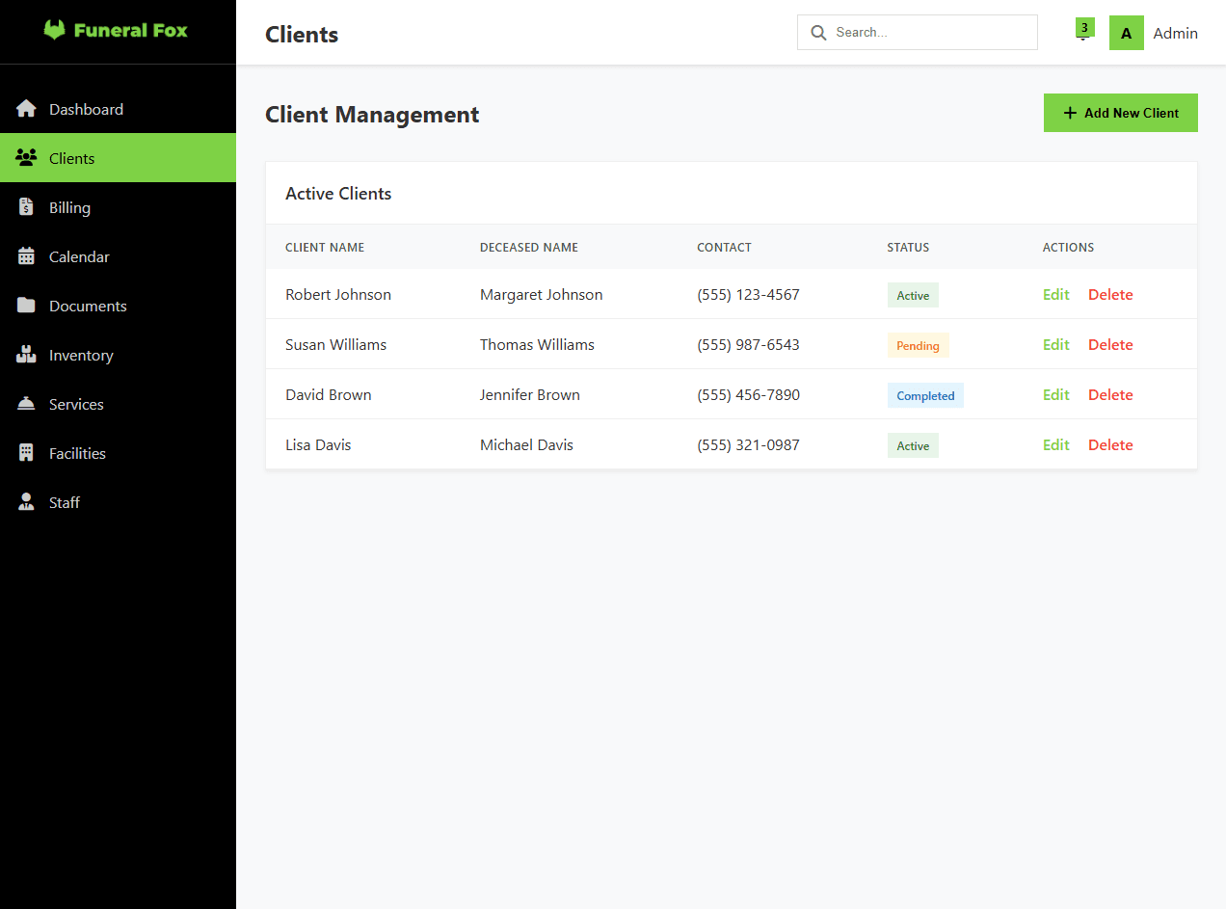Click the Admin avatar square
The height and width of the screenshot is (909, 1226).
tap(1126, 32)
